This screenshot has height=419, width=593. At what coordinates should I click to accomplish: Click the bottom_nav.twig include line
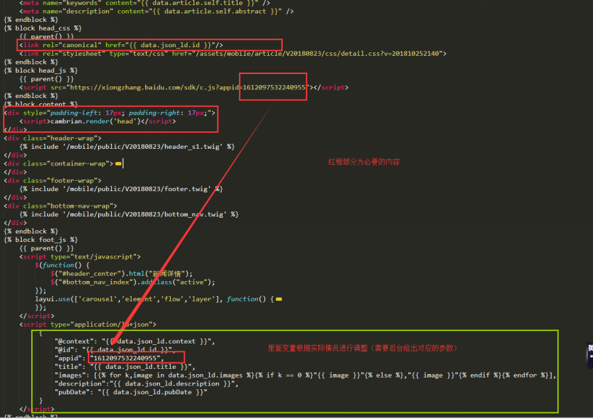(x=129, y=214)
